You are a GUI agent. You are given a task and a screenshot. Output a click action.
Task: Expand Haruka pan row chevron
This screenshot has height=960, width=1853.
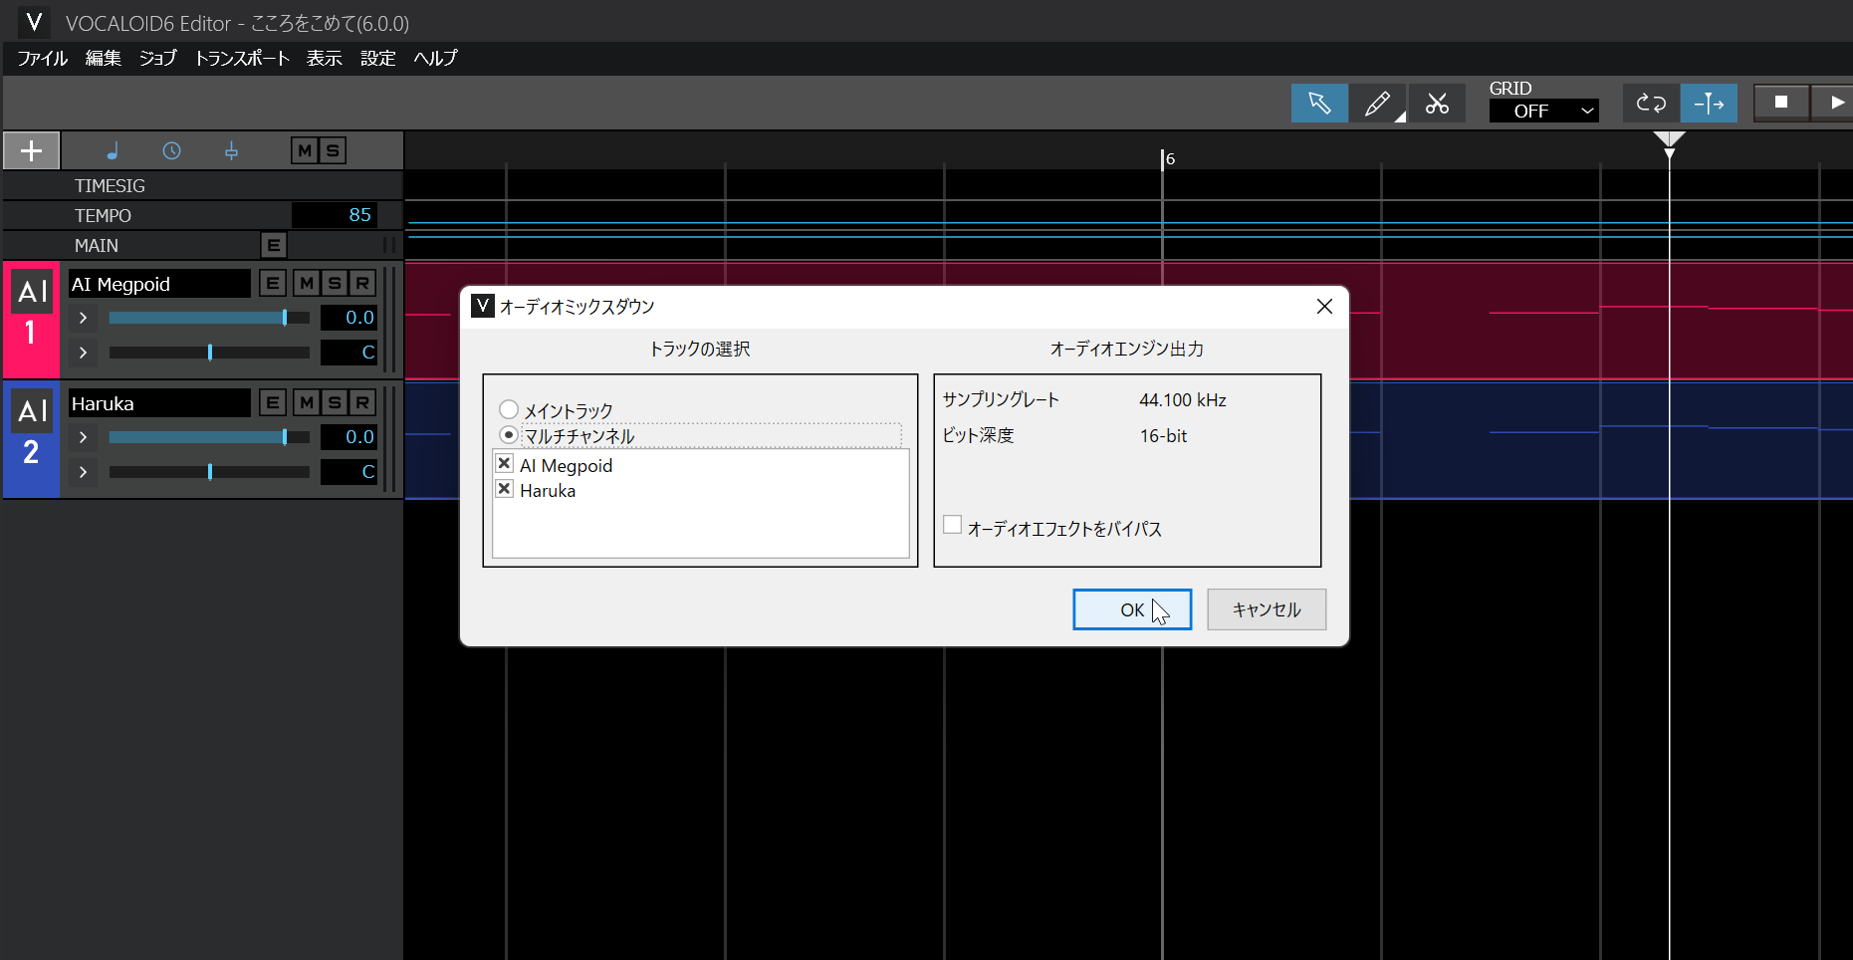click(83, 472)
